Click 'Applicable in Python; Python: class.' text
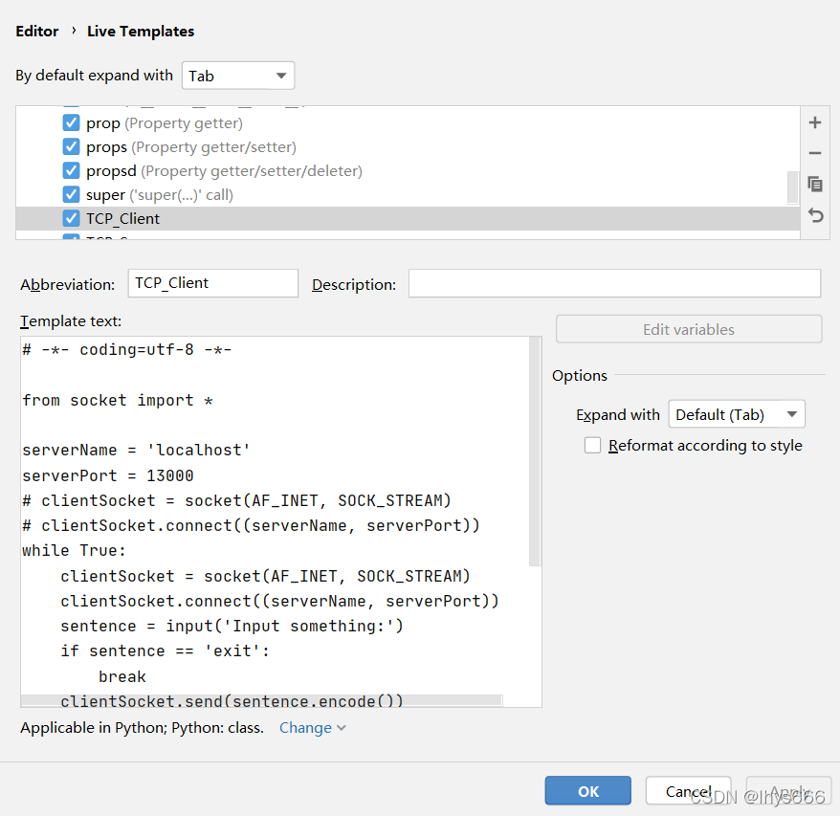This screenshot has width=840, height=816. 142,728
